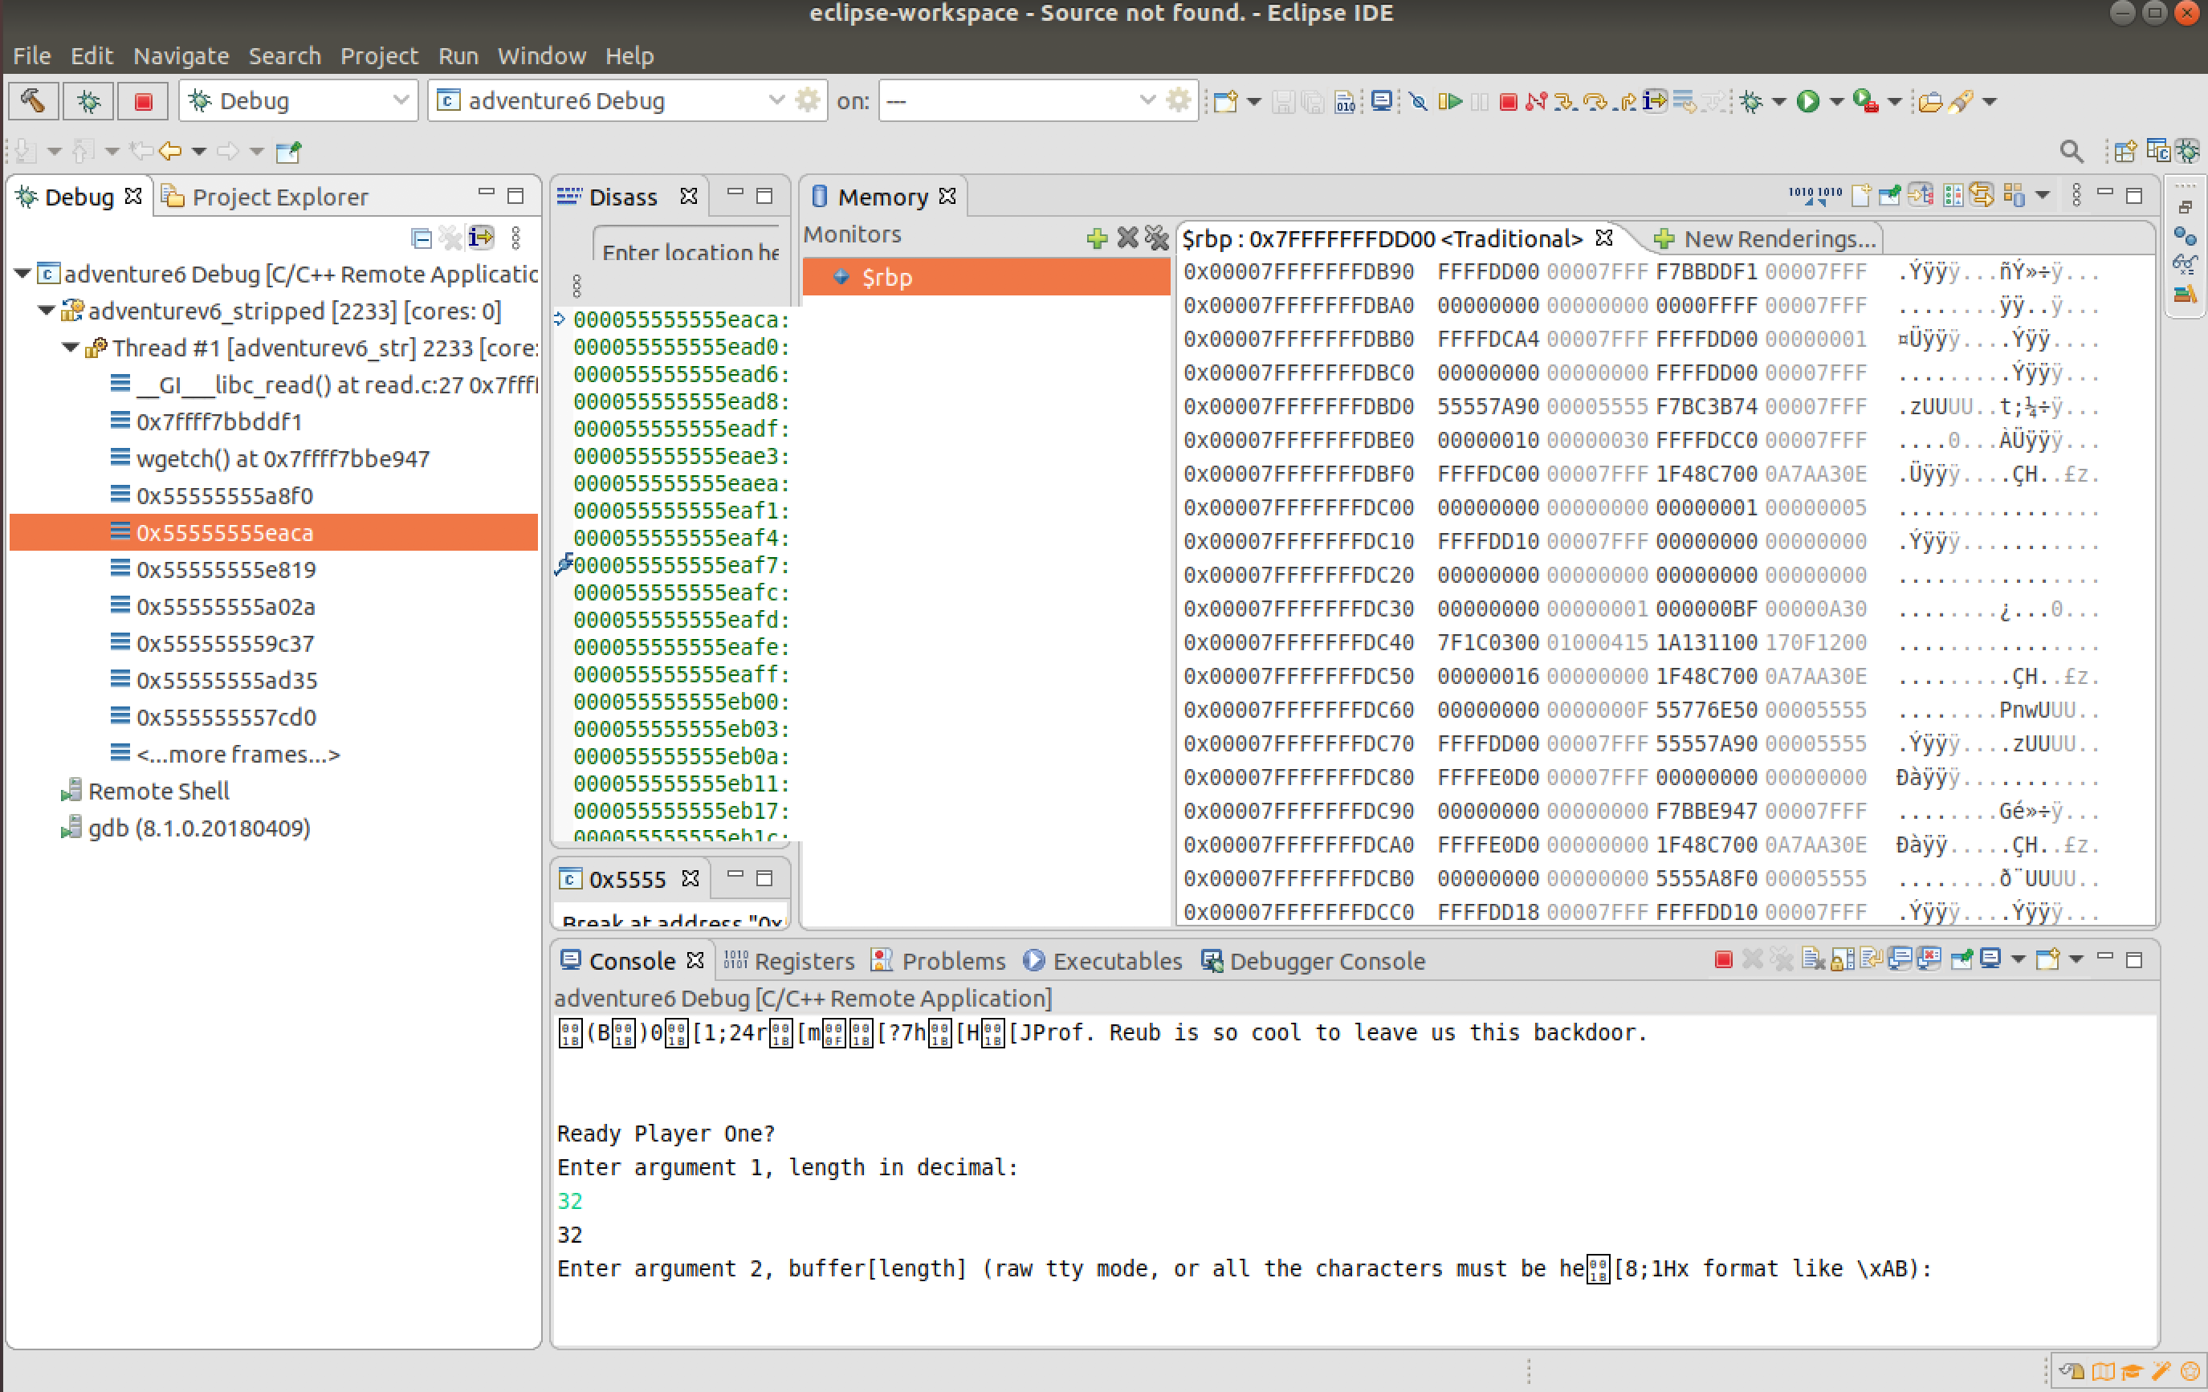Click the Resume debug button

[x=1450, y=101]
